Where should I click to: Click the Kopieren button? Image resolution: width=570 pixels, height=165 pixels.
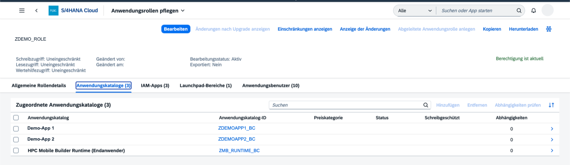pyautogui.click(x=492, y=29)
